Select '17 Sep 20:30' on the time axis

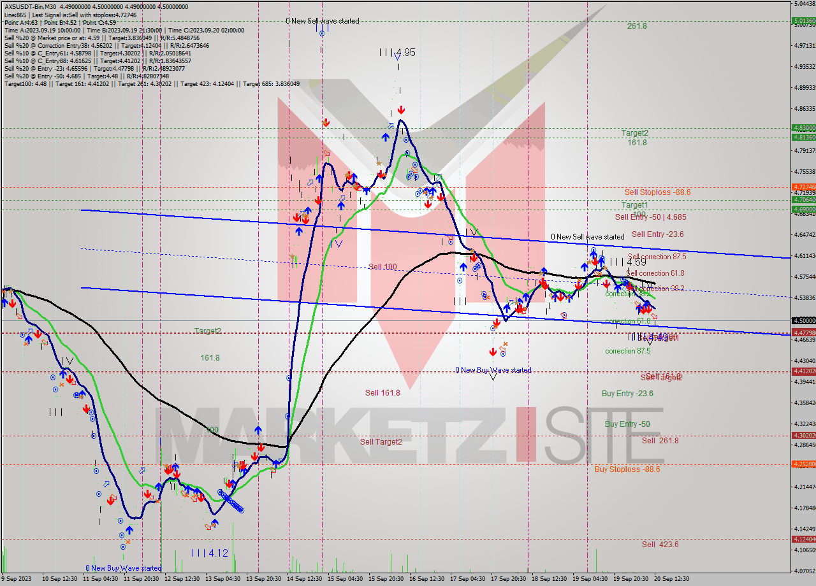pos(508,579)
